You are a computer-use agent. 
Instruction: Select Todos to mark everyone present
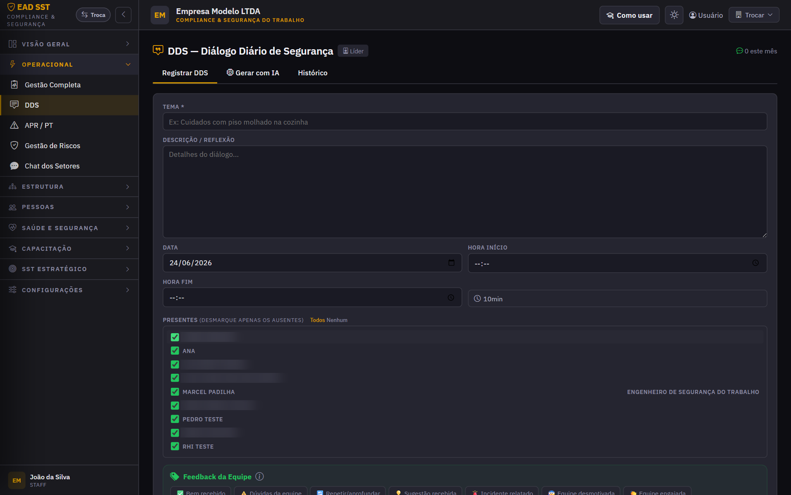pyautogui.click(x=317, y=320)
